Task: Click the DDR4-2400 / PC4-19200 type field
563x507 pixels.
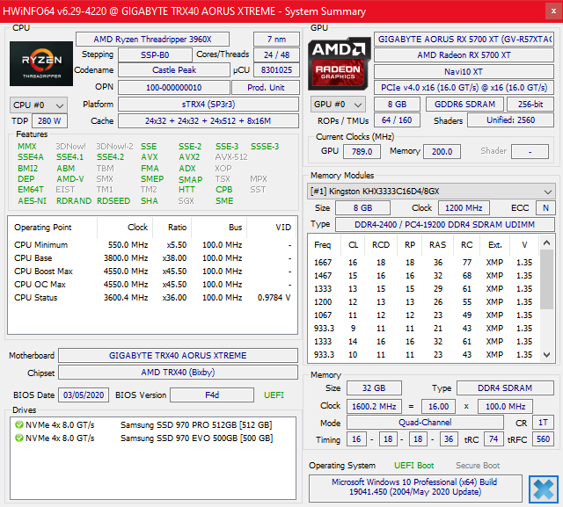Action: tap(445, 224)
